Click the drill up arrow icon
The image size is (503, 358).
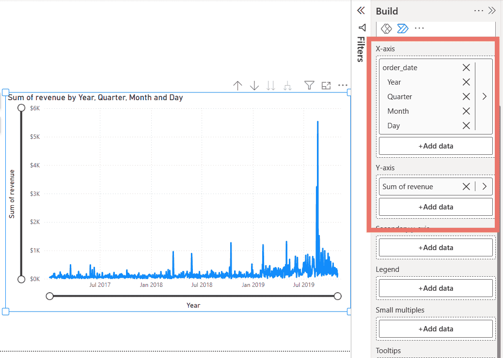[237, 86]
